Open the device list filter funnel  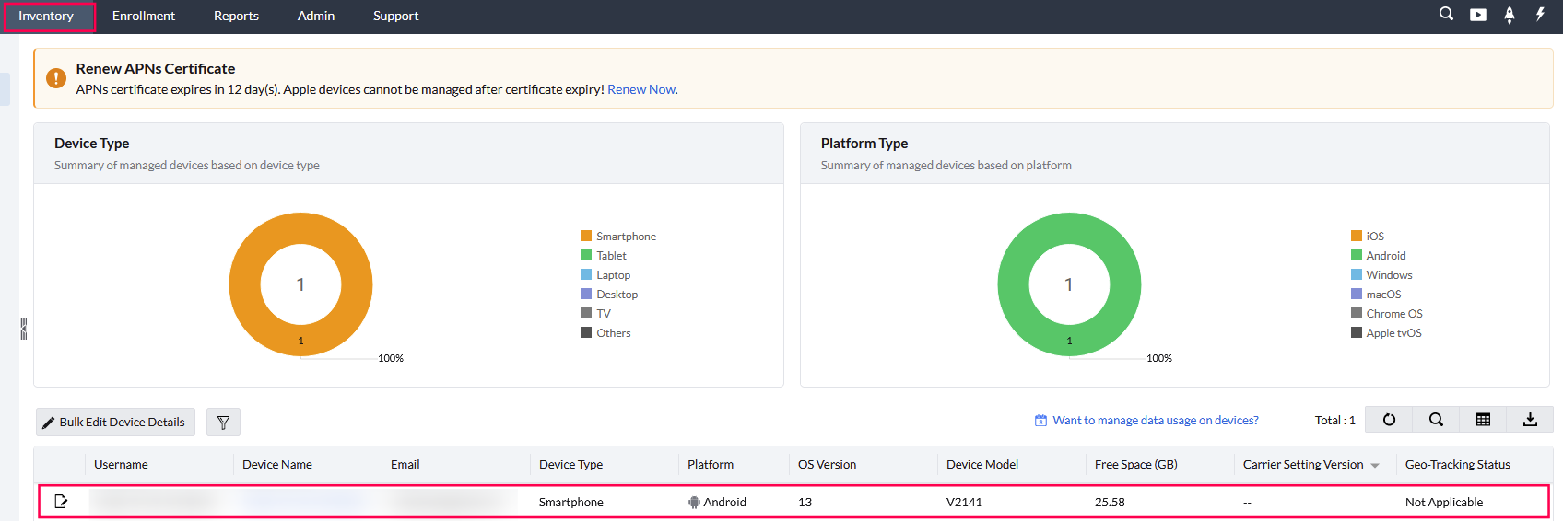pyautogui.click(x=223, y=423)
